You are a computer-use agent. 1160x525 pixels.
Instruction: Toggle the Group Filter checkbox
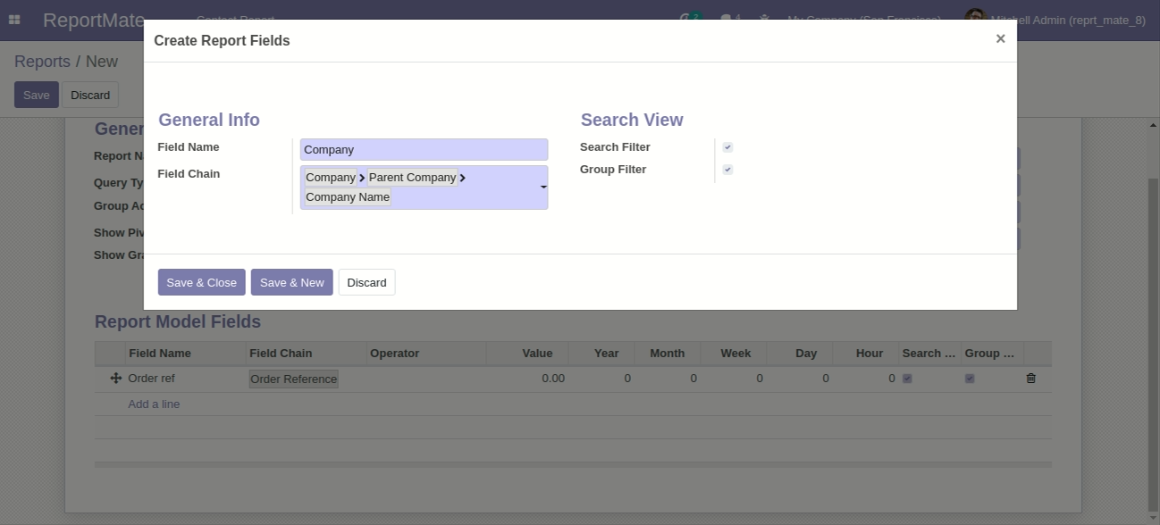(x=727, y=170)
